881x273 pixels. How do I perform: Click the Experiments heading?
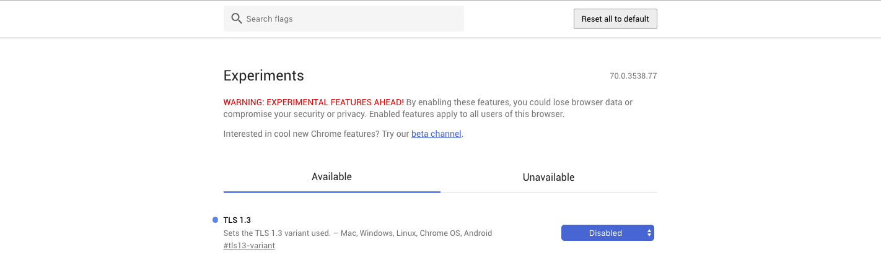click(x=264, y=76)
